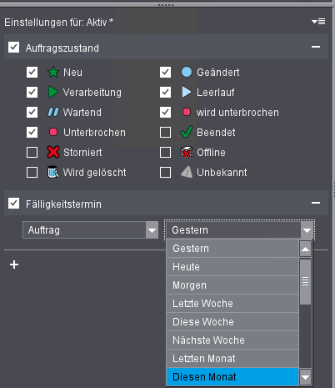Click the green Verarbeitung play icon

tap(52, 92)
